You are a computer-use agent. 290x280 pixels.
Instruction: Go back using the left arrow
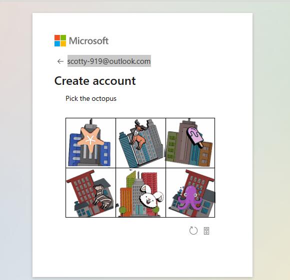60,61
